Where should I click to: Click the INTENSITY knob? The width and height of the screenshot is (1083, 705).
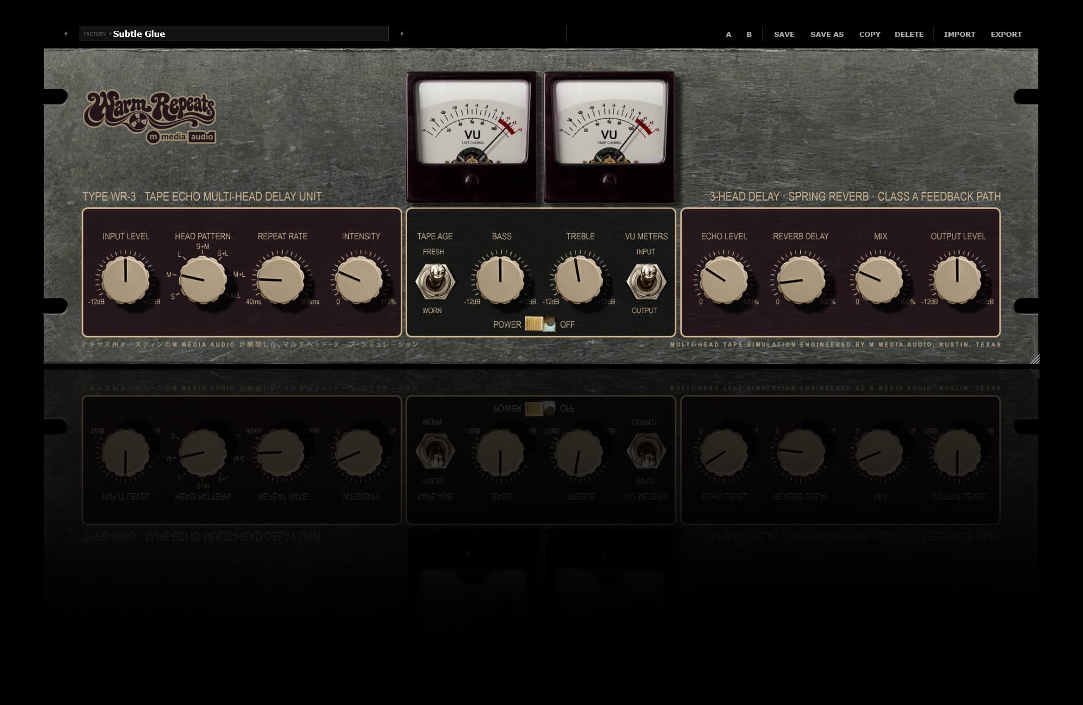pyautogui.click(x=359, y=279)
